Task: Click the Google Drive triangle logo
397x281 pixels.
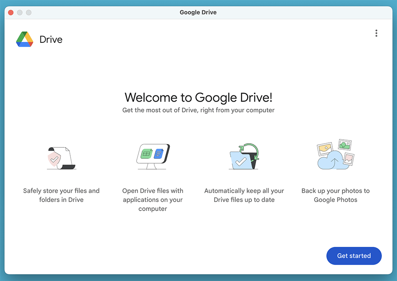Action: coord(24,39)
